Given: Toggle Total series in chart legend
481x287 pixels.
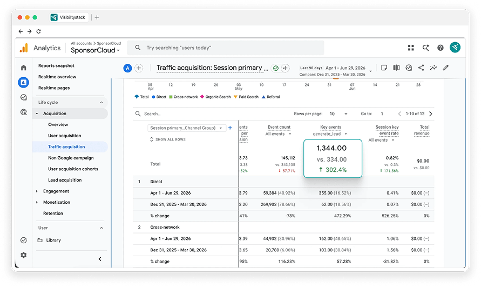Looking at the screenshot, I should (141, 97).
